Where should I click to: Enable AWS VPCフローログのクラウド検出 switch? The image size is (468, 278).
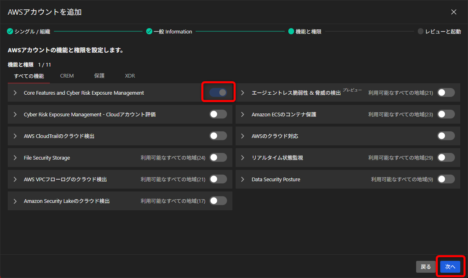(x=218, y=179)
